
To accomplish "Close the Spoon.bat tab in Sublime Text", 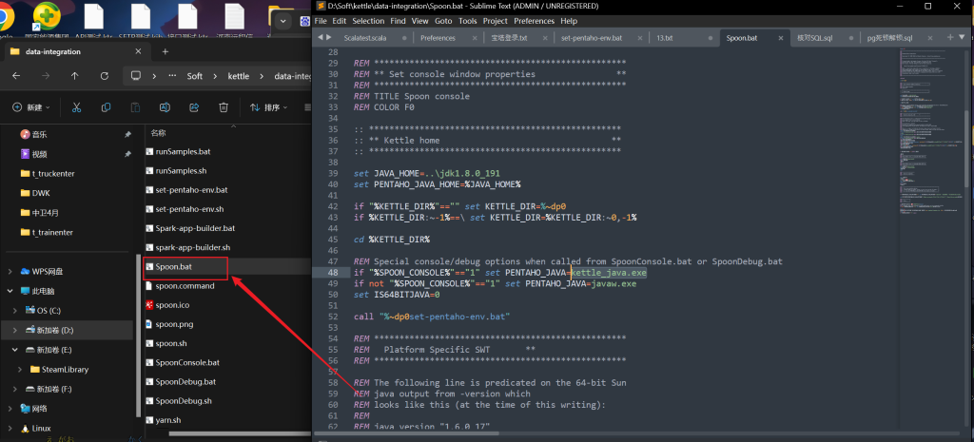I will coord(778,38).
